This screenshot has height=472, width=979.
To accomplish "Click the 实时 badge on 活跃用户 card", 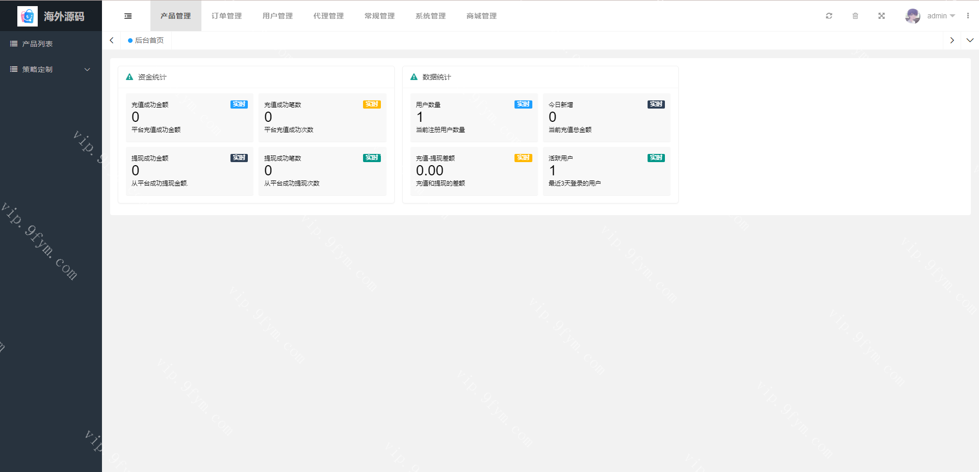I will 656,158.
